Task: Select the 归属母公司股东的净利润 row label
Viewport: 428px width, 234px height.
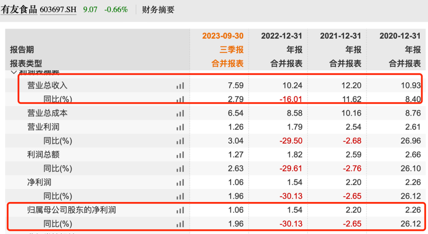Action: tap(71, 210)
